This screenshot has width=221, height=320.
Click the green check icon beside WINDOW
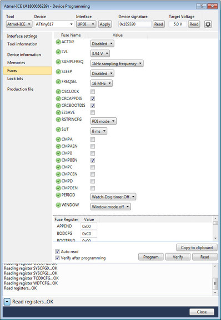click(58, 205)
